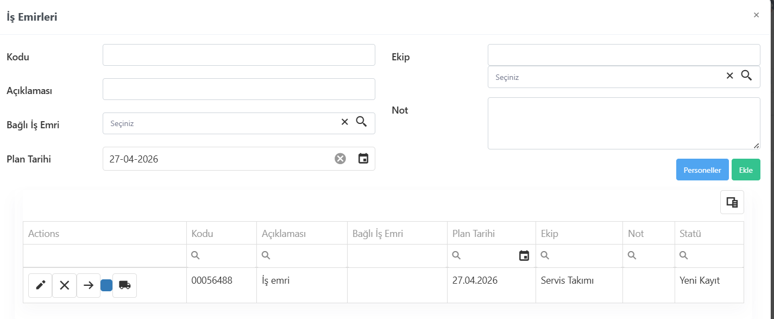Select the "27.04.2026" date cell
Screen dimensions: 774x319
tap(492, 285)
